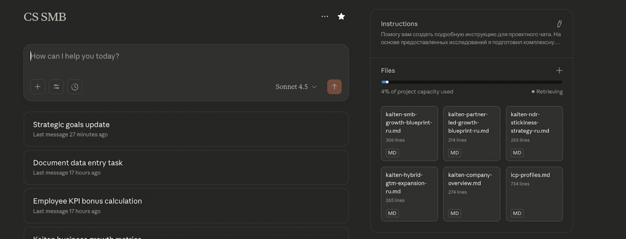
Task: Open the icp-profiles.md file card
Action: 534,194
